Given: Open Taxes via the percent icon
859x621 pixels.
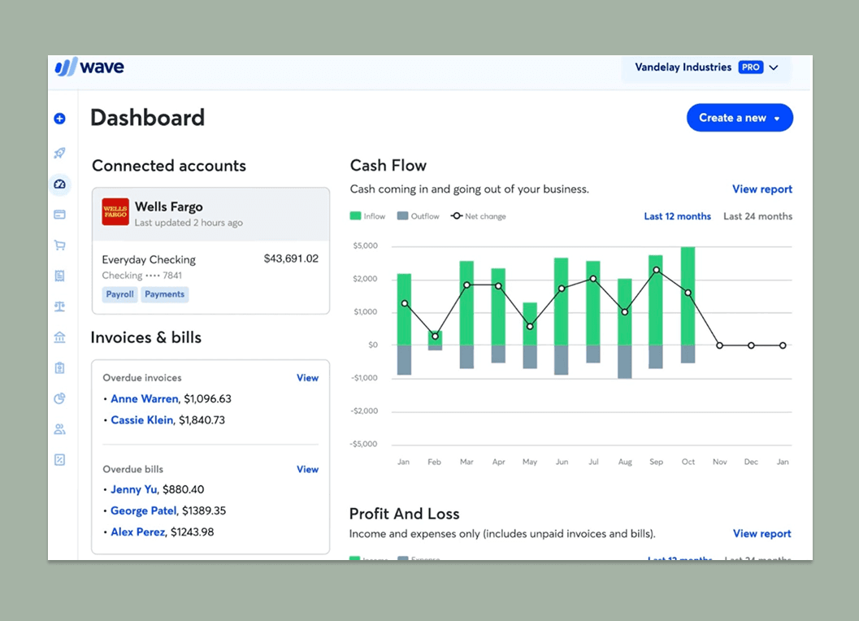Looking at the screenshot, I should [x=59, y=459].
